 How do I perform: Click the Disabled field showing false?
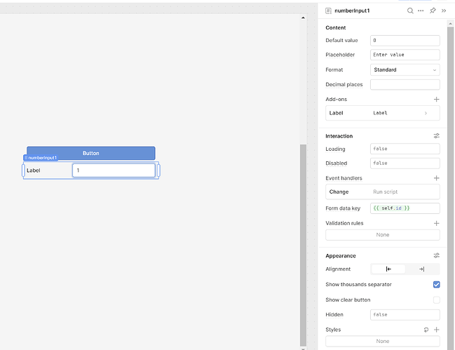(405, 163)
